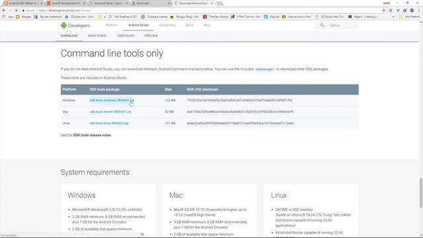
Task: Open the Stop Ad bookmark
Action: point(272,17)
